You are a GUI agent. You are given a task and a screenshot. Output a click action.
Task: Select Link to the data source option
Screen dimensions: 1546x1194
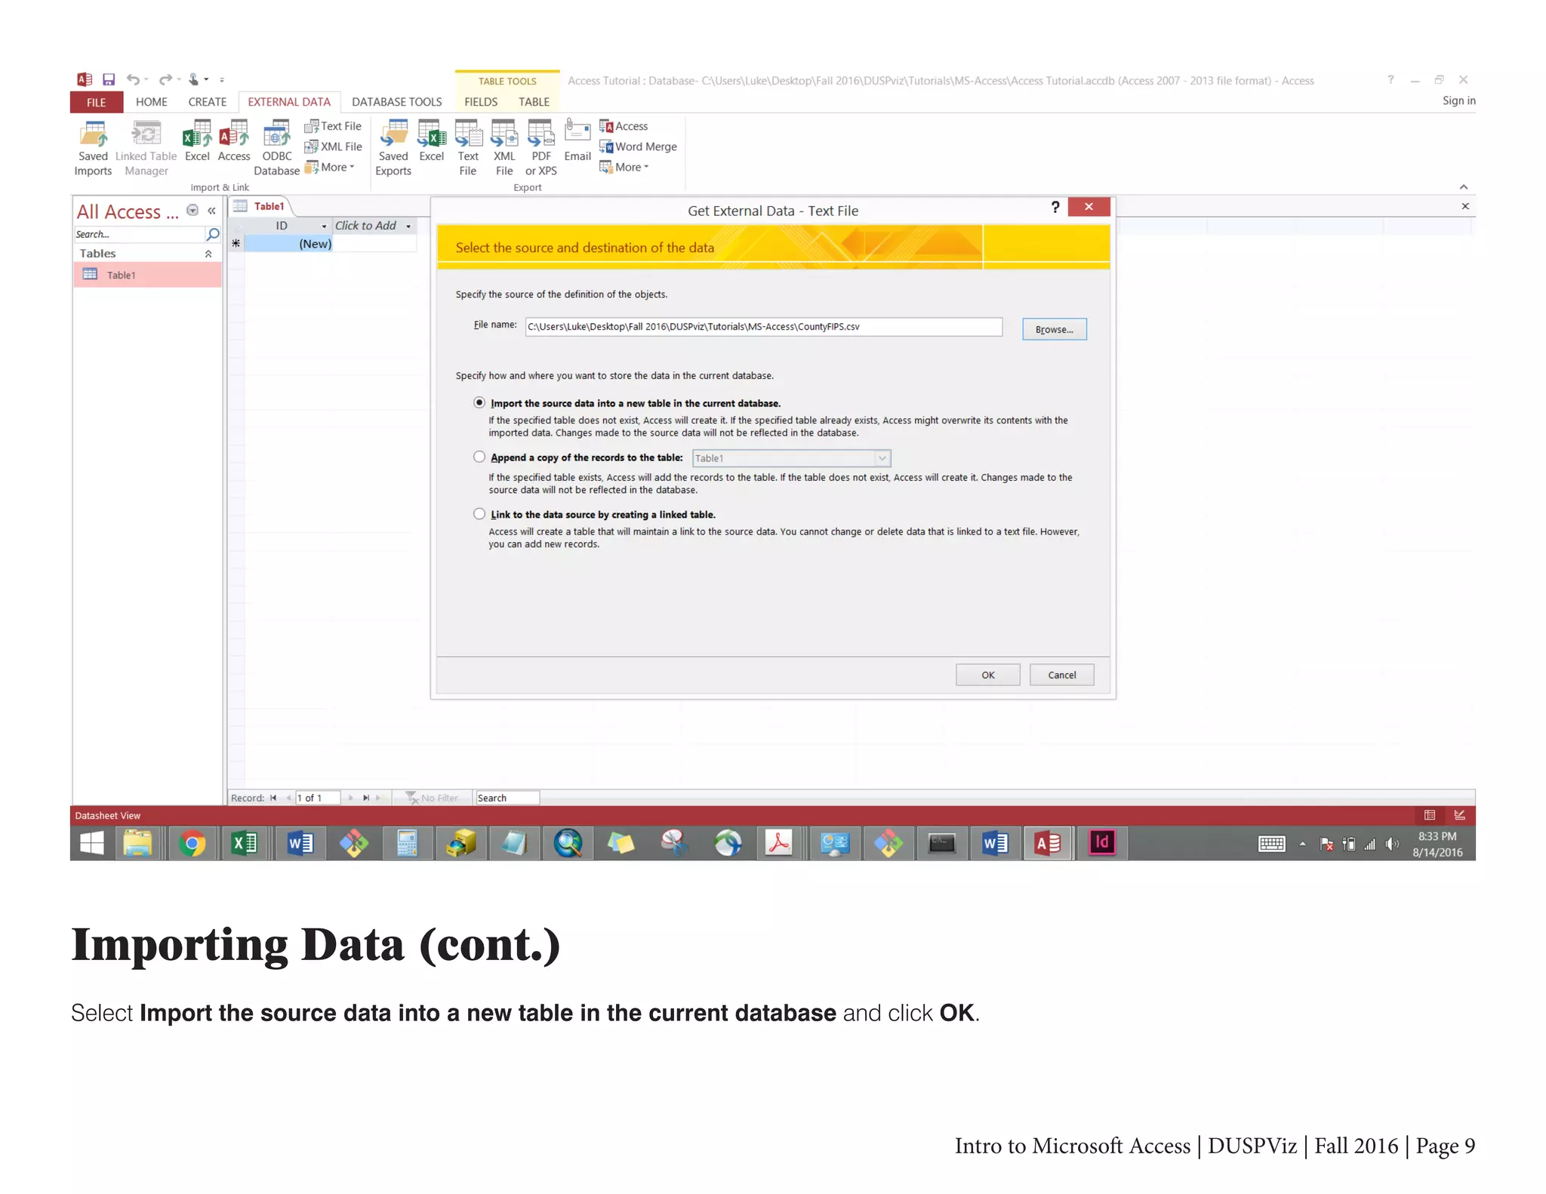479,514
